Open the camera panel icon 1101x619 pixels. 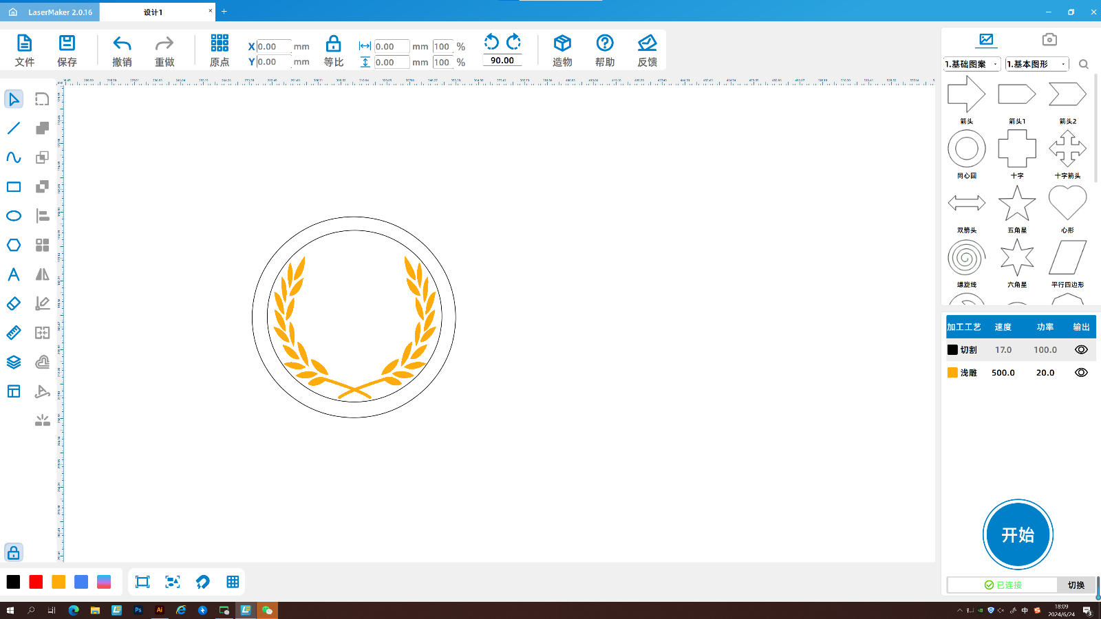pyautogui.click(x=1049, y=40)
